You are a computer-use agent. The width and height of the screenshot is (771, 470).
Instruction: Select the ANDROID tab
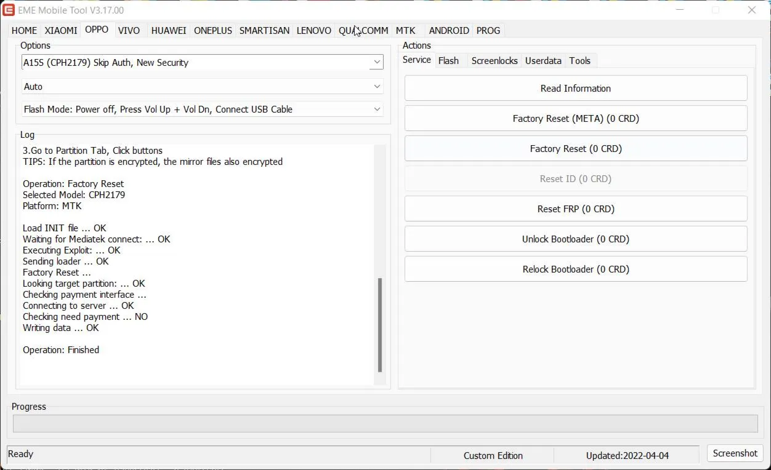(449, 30)
